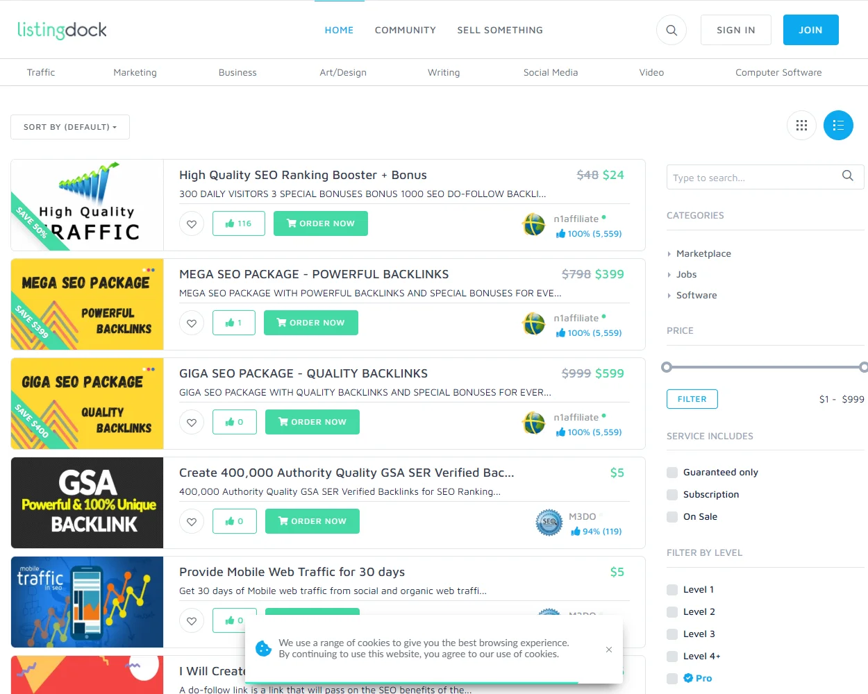Click the search icon in the sidebar search box
This screenshot has height=694, width=868.
[847, 176]
